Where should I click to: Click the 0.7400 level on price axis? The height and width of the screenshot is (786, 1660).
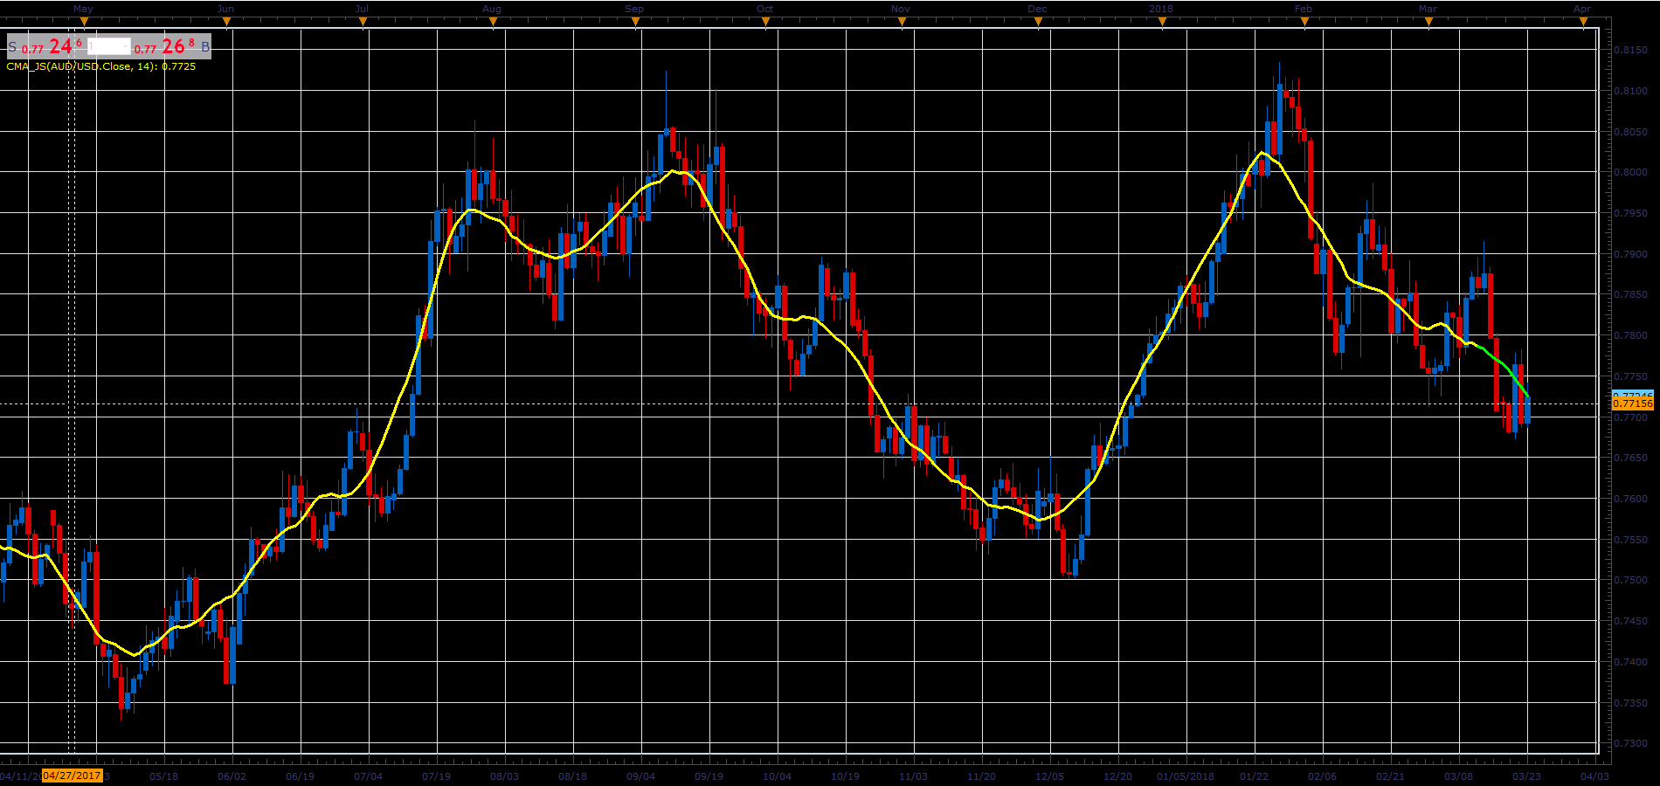[x=1630, y=663]
